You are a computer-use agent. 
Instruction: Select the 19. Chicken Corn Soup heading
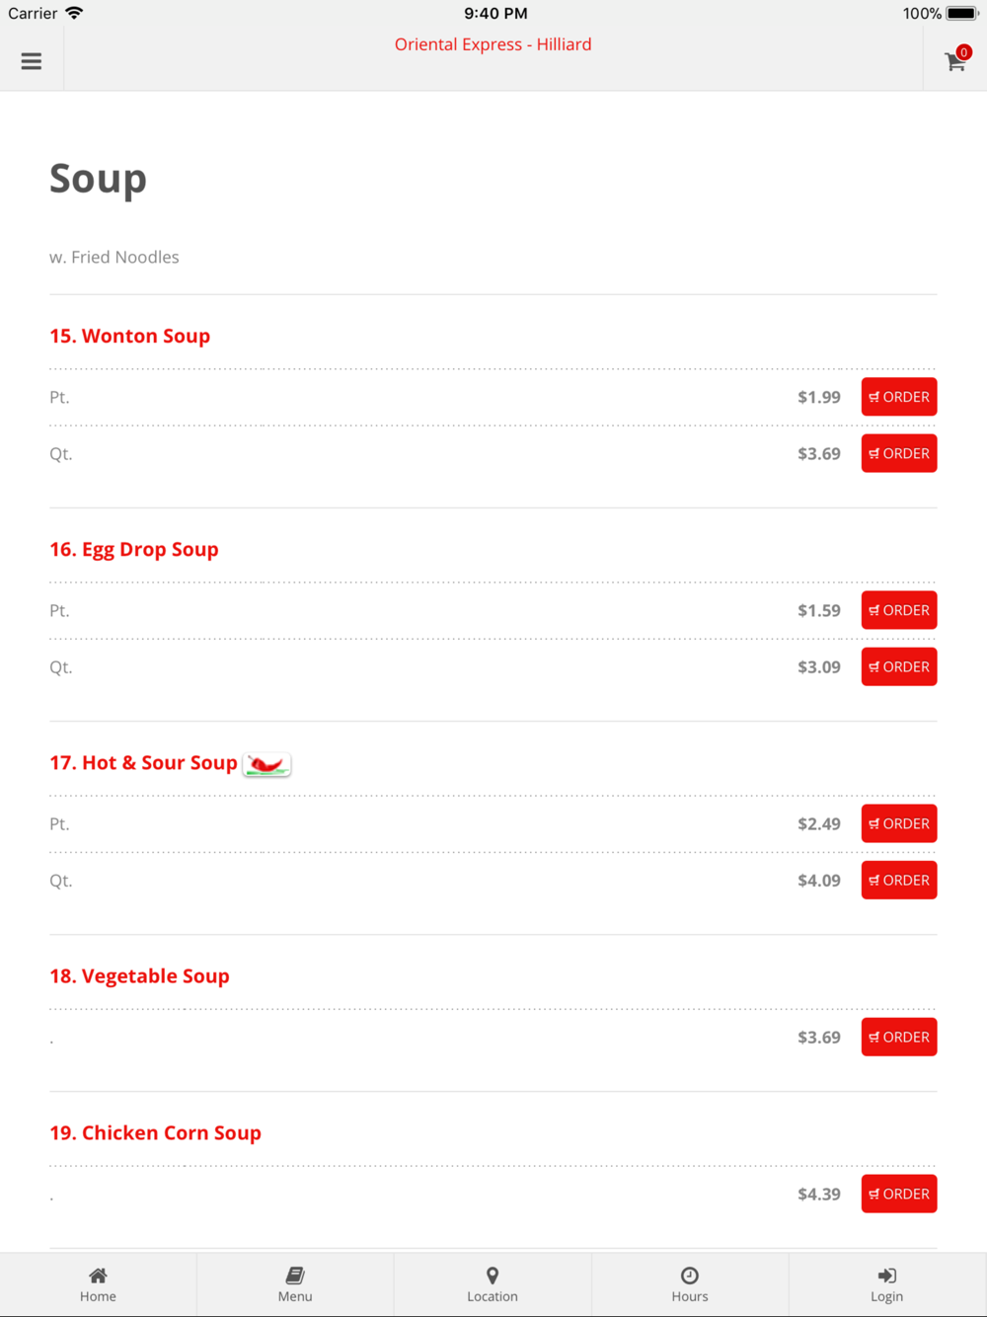click(155, 1132)
